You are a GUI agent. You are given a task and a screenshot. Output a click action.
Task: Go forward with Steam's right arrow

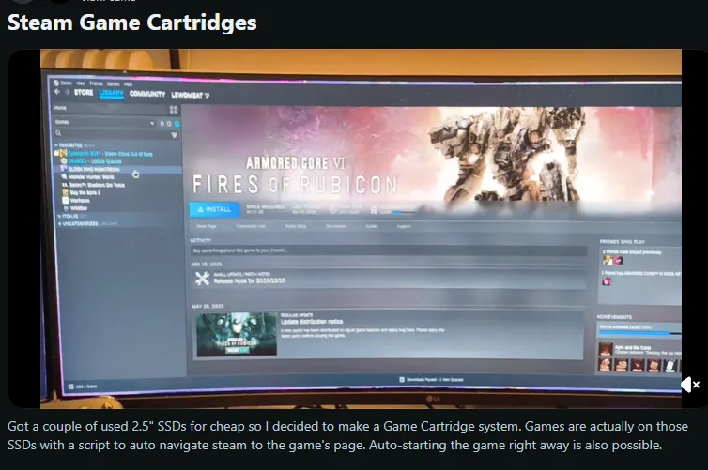click(67, 92)
